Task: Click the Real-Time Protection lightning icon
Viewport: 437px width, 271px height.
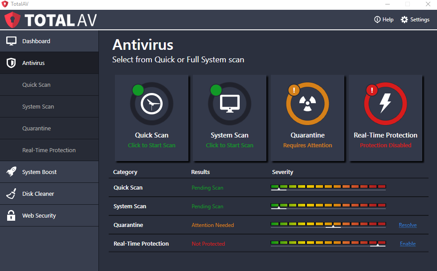Action: click(385, 103)
